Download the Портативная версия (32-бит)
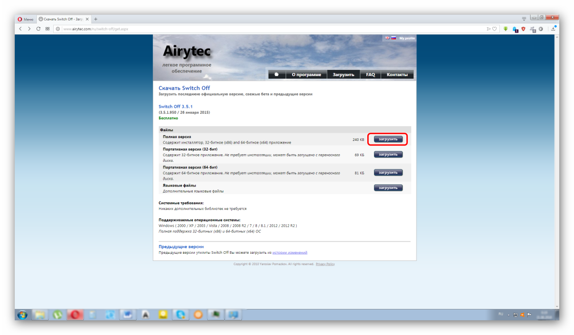The image size is (574, 335). click(x=388, y=154)
